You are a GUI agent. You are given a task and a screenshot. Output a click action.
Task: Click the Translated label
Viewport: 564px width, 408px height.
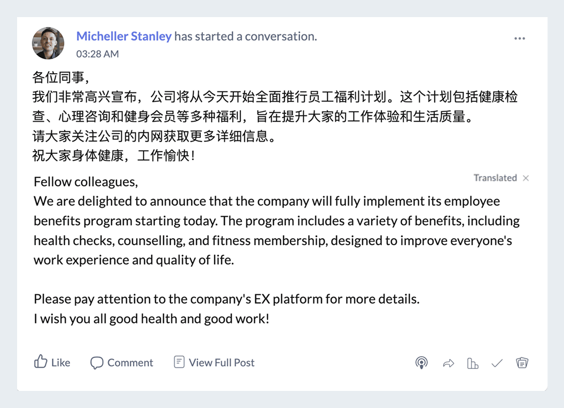click(495, 178)
